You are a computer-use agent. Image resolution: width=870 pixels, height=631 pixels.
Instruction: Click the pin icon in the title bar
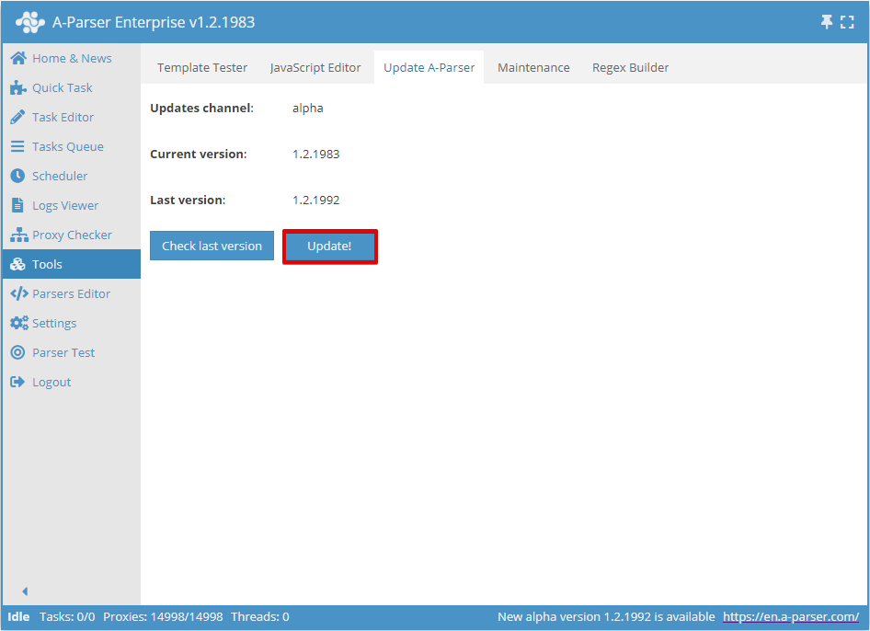pyautogui.click(x=827, y=20)
